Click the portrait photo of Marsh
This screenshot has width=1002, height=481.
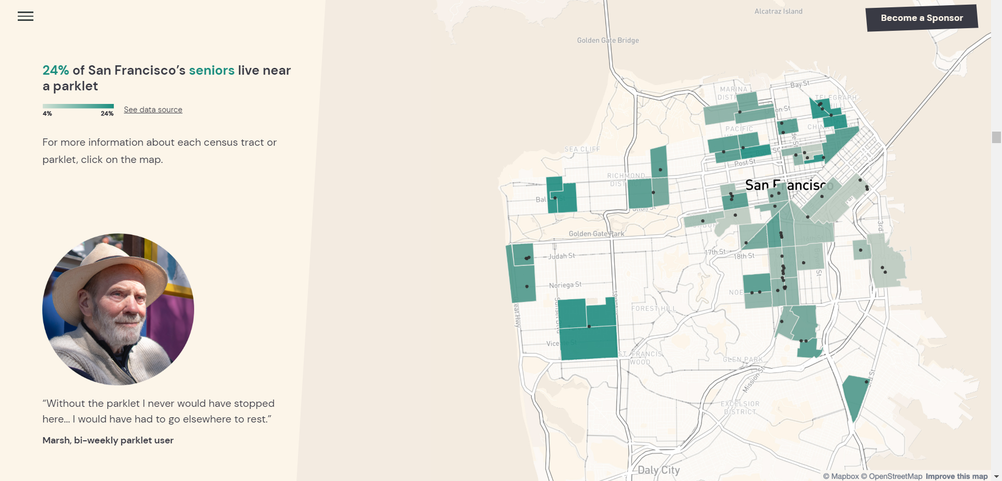tap(118, 309)
